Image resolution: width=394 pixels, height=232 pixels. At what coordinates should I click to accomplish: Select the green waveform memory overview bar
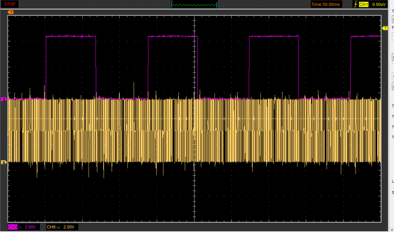tap(194, 4)
